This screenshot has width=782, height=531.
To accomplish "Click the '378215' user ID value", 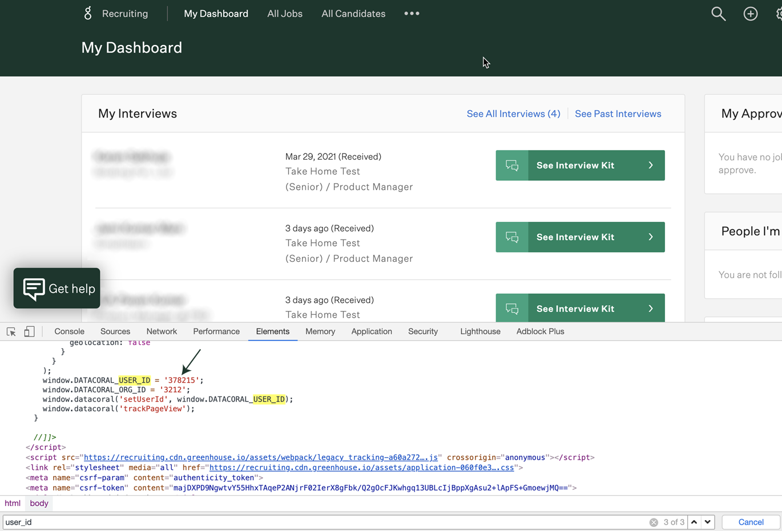I will pyautogui.click(x=182, y=380).
